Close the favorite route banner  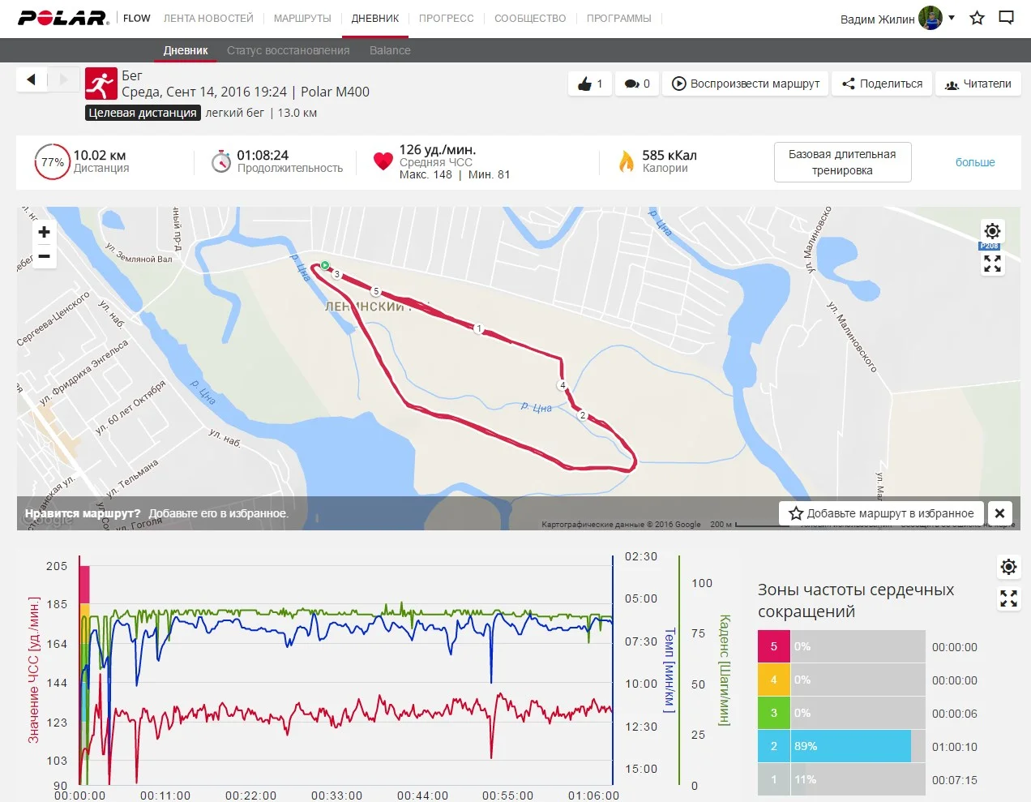click(999, 513)
